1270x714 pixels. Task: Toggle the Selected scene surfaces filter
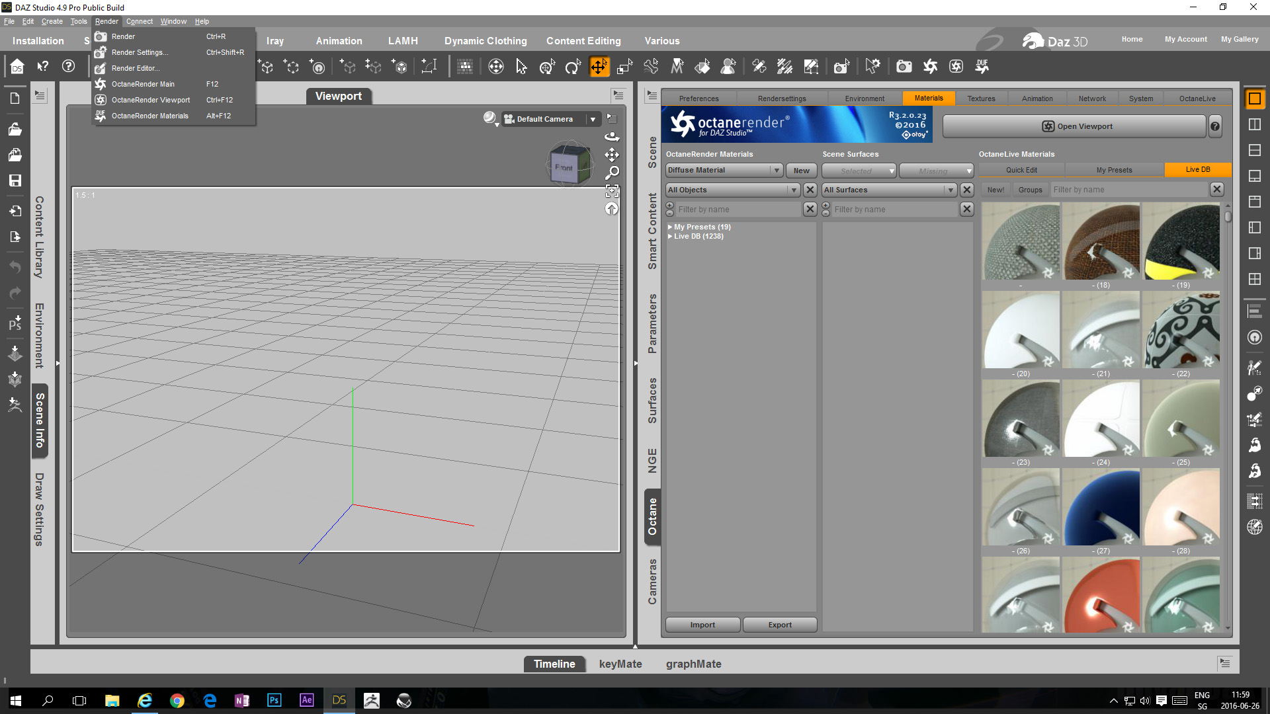pos(858,171)
